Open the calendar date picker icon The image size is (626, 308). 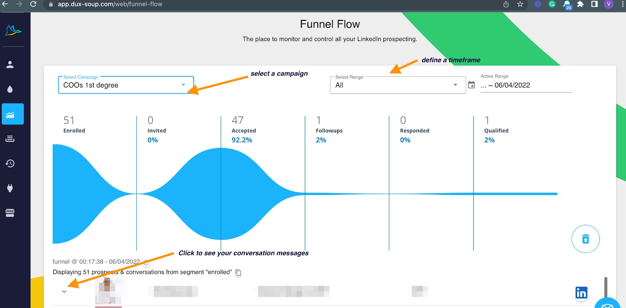click(x=471, y=85)
